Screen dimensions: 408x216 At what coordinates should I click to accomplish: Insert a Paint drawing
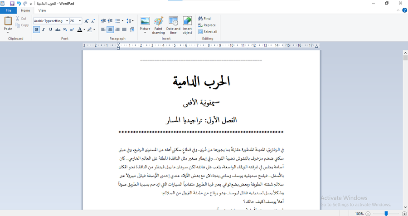(x=158, y=25)
